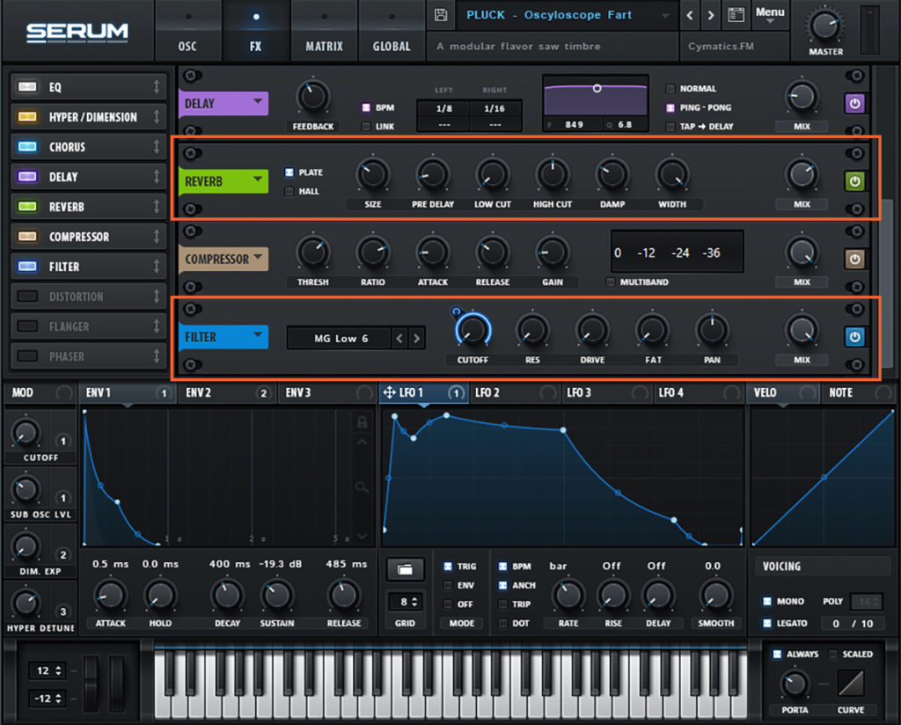
Task: Open the Filter effect dropdown arrow
Action: pos(258,334)
